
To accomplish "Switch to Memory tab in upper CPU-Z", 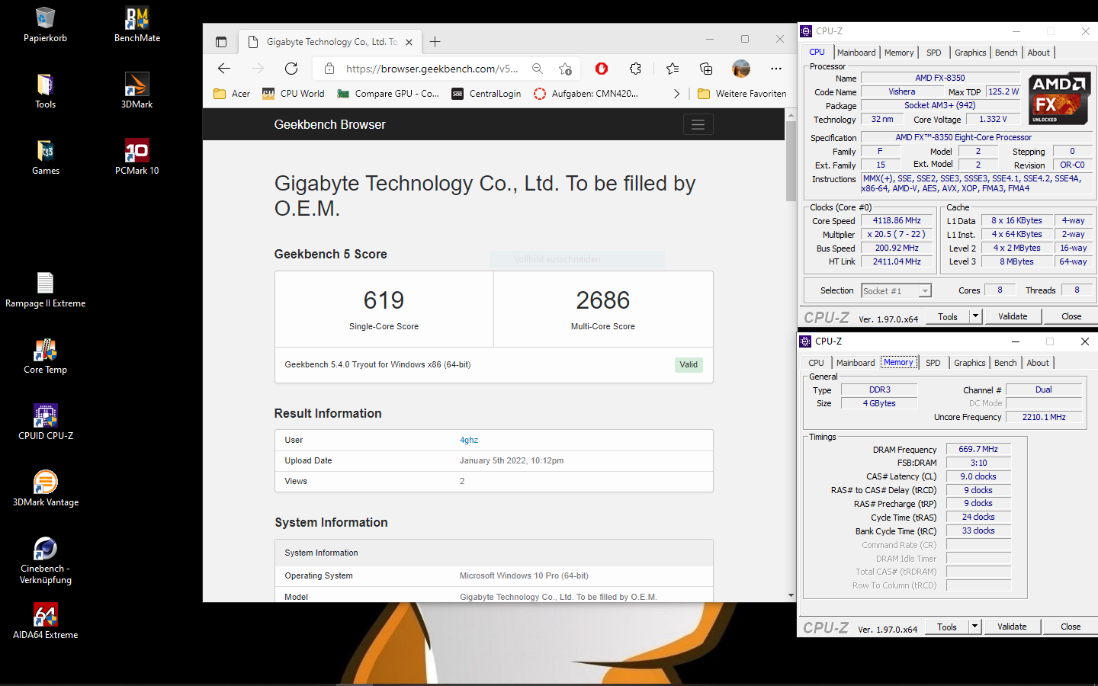I will 899,53.
